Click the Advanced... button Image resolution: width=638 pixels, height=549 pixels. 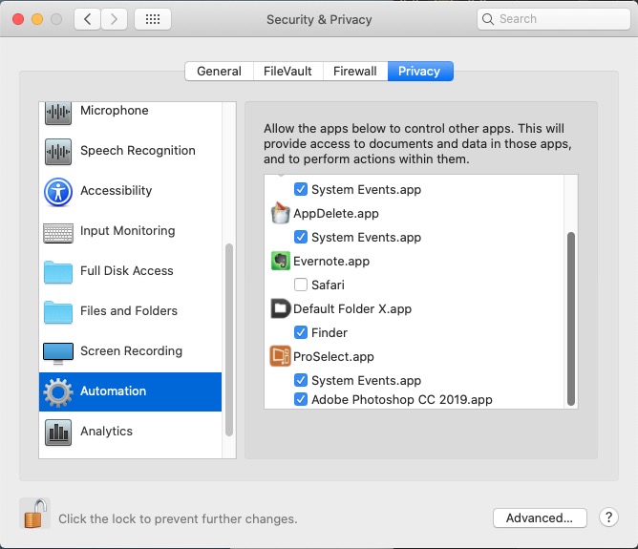(539, 517)
